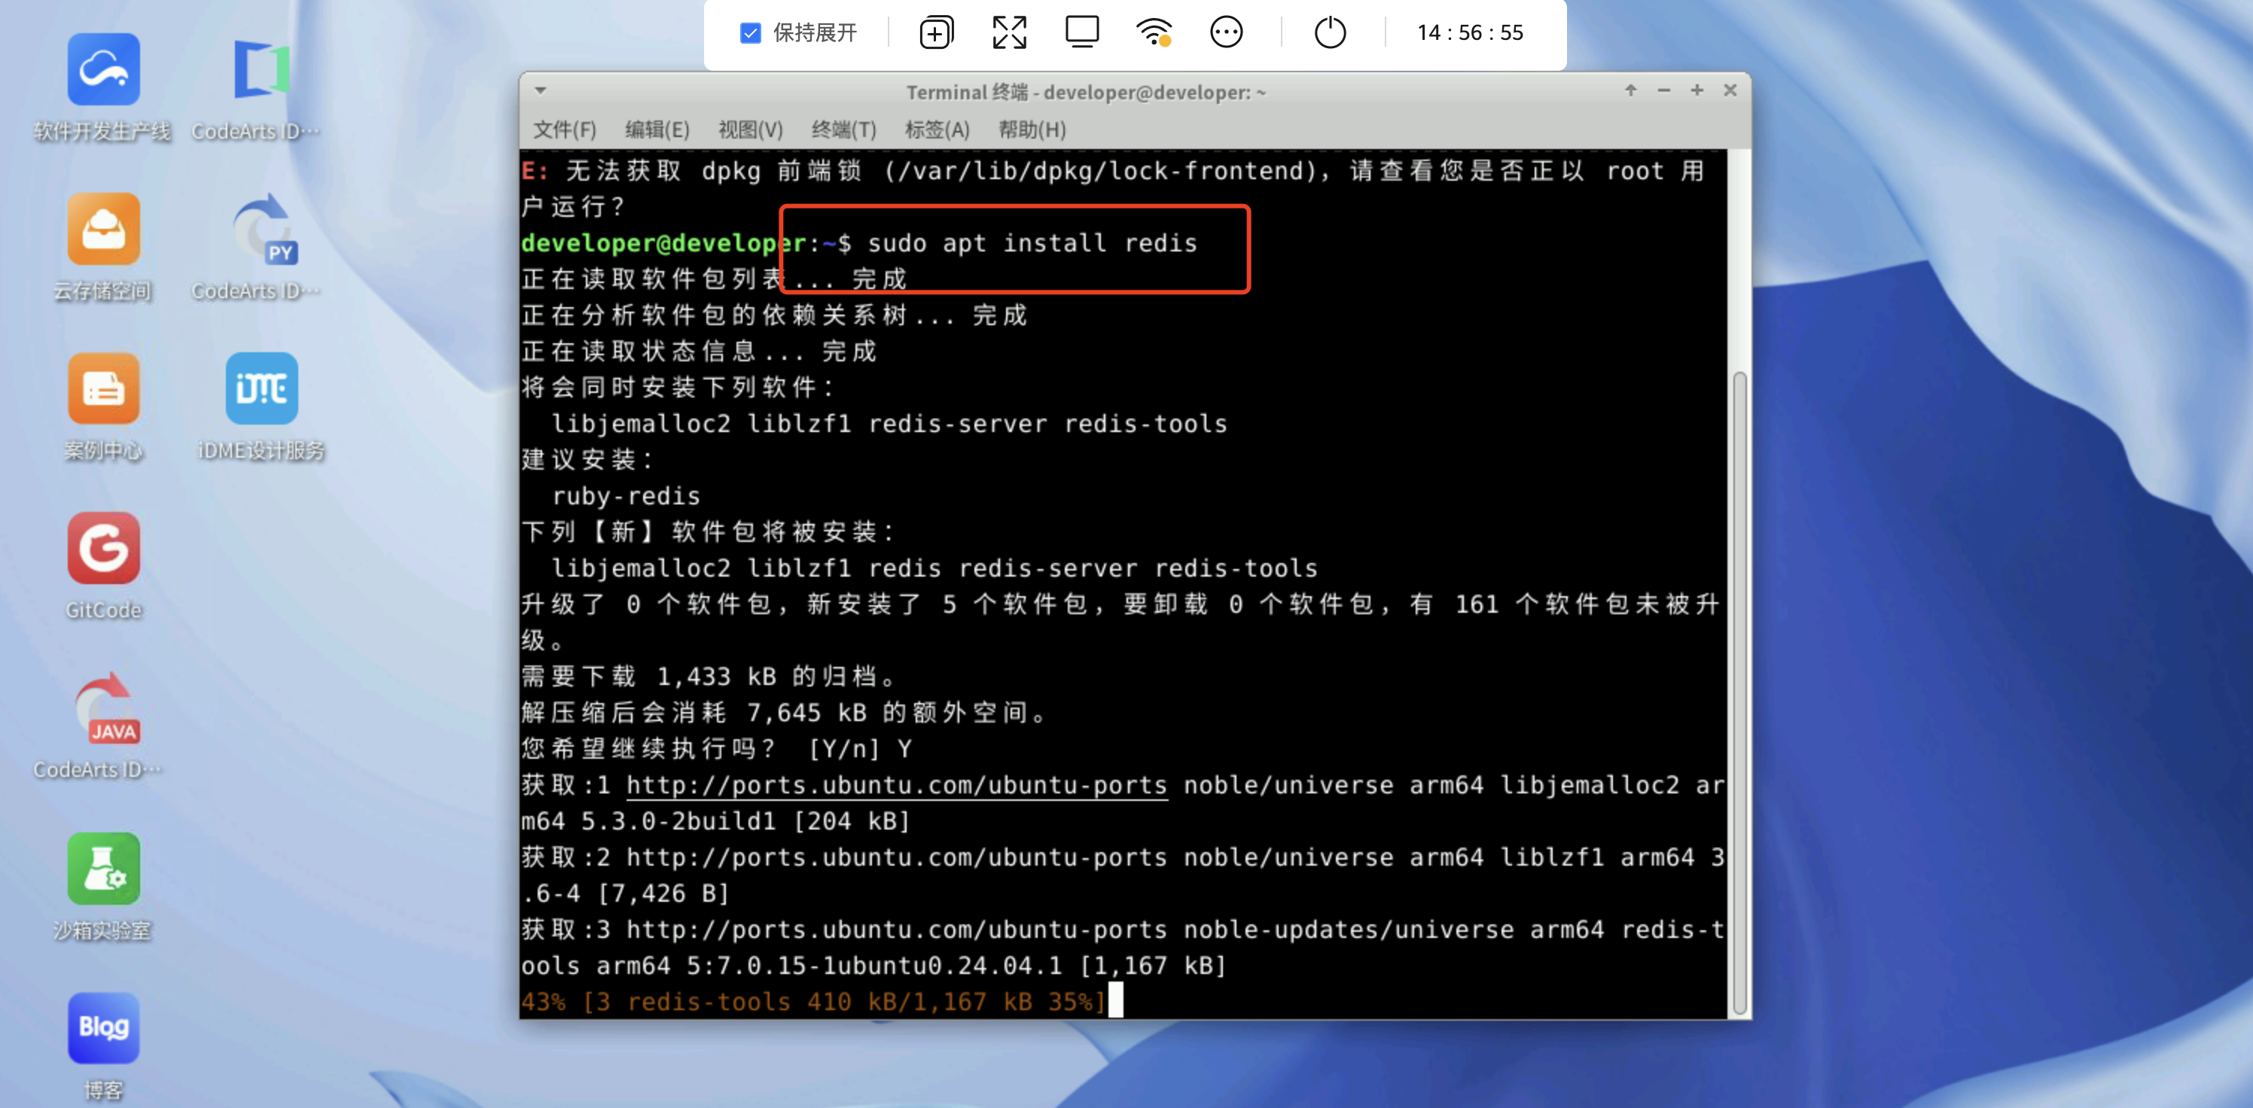Open the 文件(F) menu
Viewport: 2253px width, 1108px height.
(x=564, y=130)
